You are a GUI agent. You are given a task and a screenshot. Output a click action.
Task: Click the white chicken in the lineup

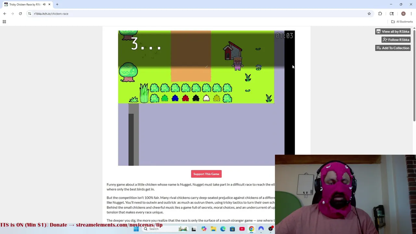click(206, 98)
